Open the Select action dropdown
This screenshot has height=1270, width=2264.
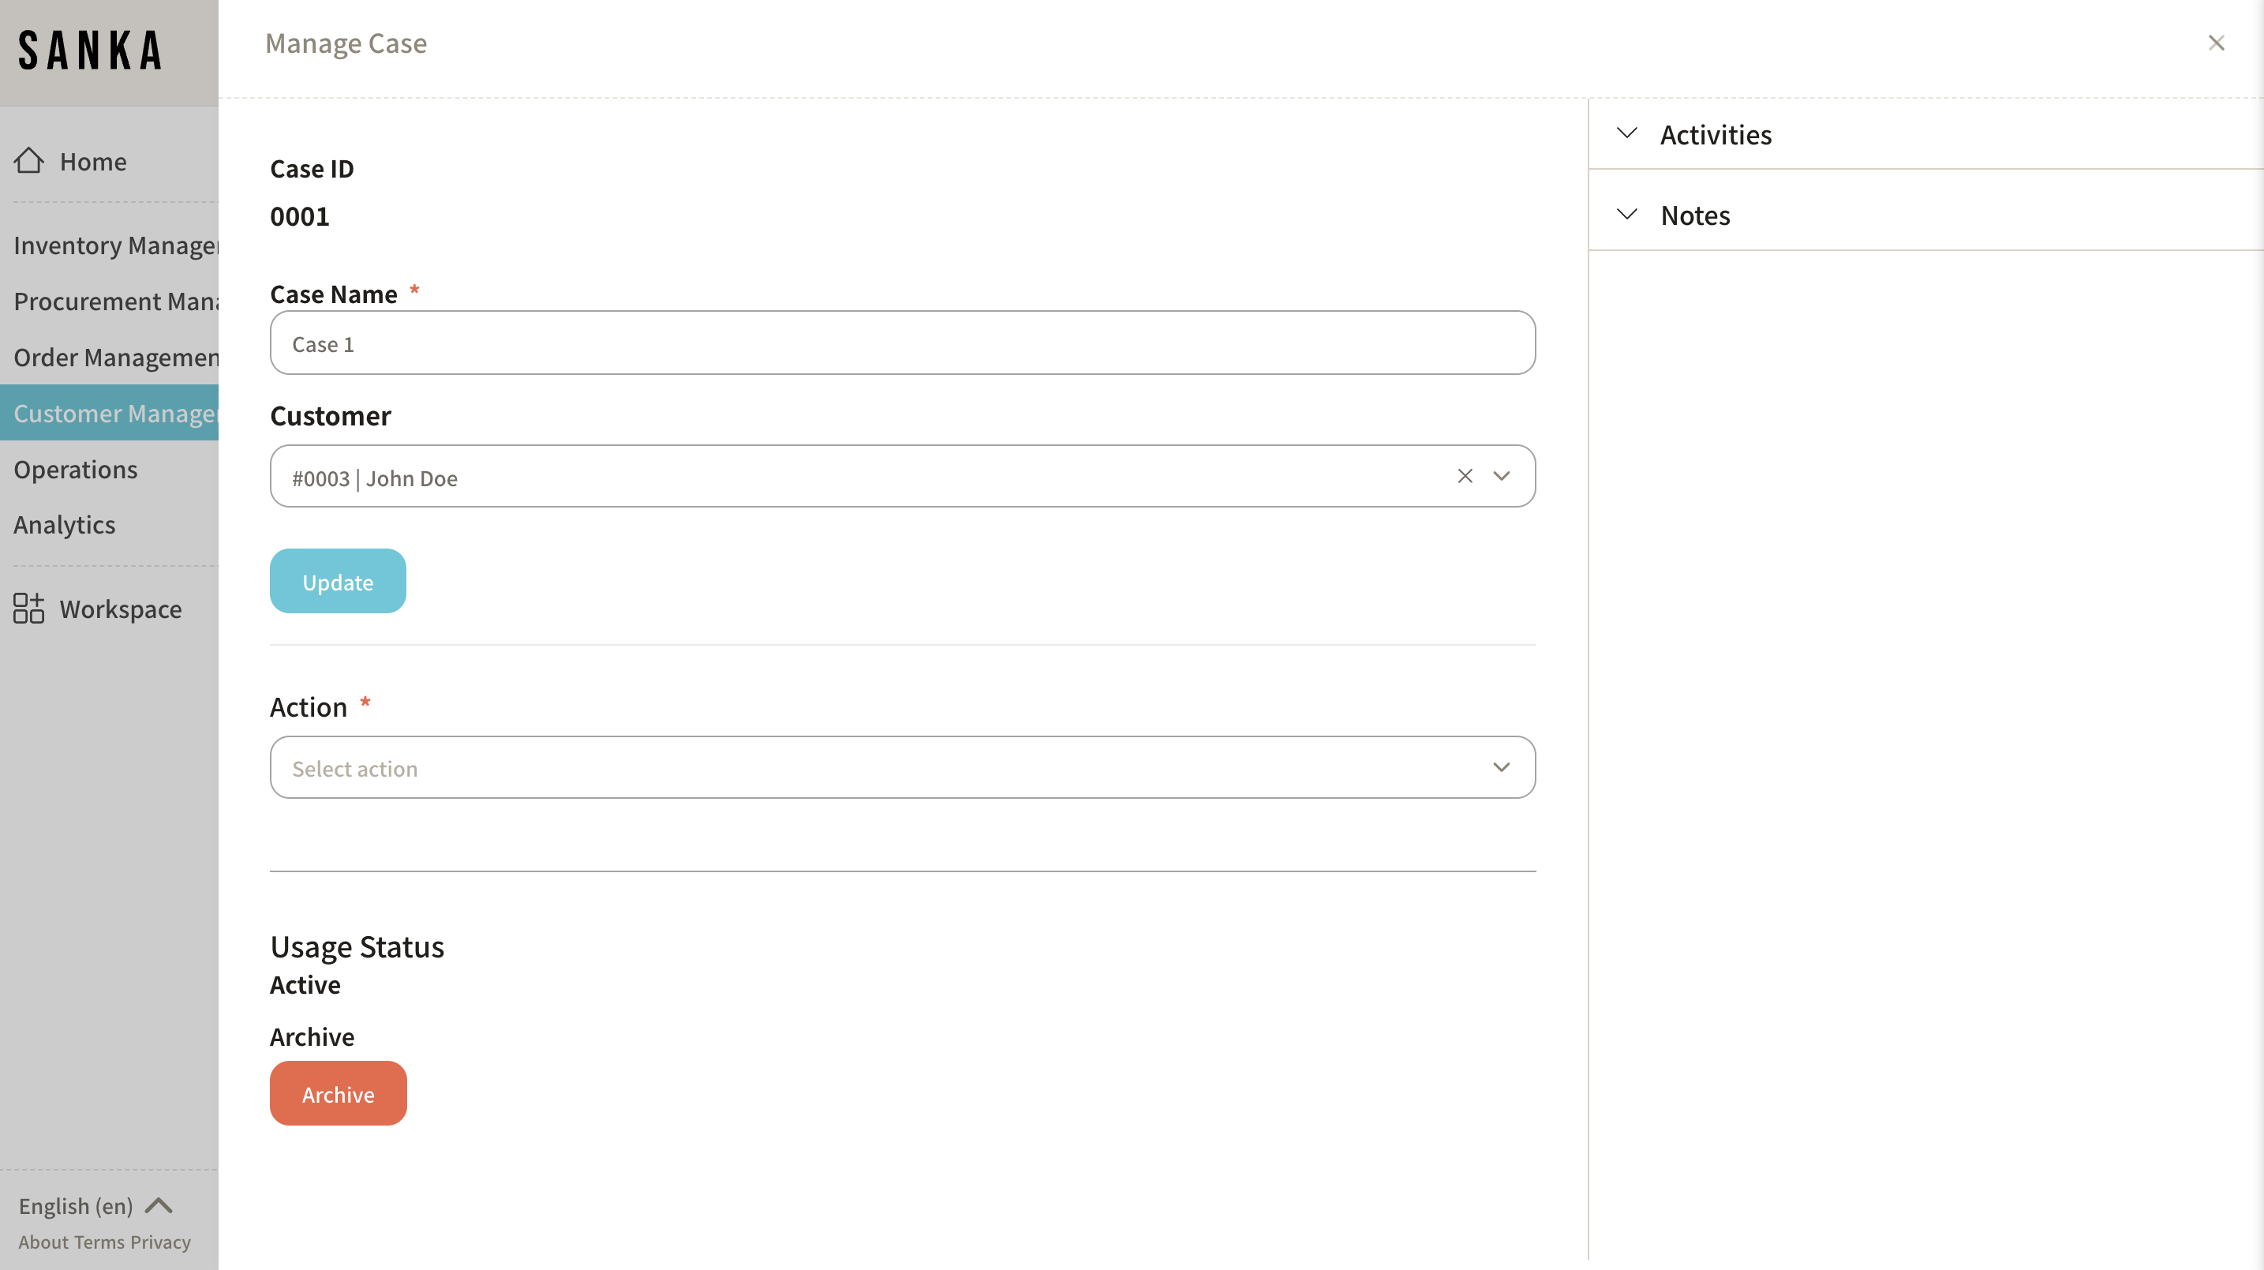(x=902, y=767)
